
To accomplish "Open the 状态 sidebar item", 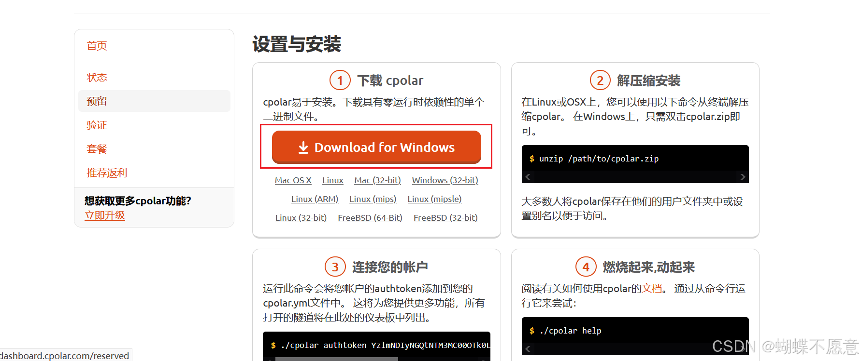I will coord(97,77).
